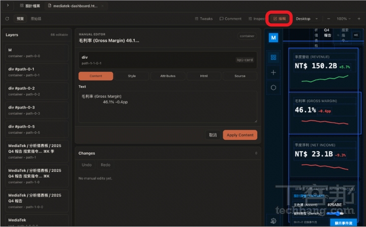This screenshot has height=227, width=366.
Task: Click the kpi-card class tag
Action: click(x=245, y=60)
